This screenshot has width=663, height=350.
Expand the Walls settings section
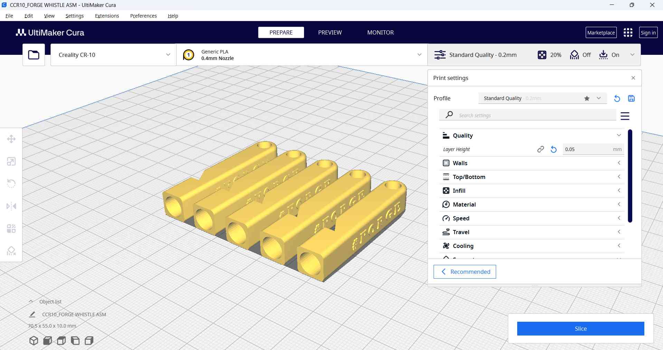(532, 163)
